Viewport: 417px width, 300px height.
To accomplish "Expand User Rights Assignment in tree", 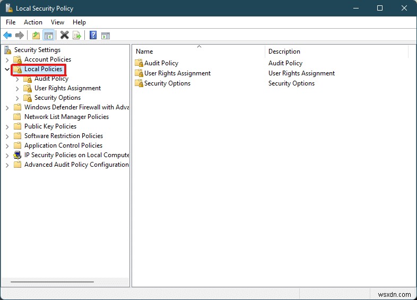I will [18, 89].
